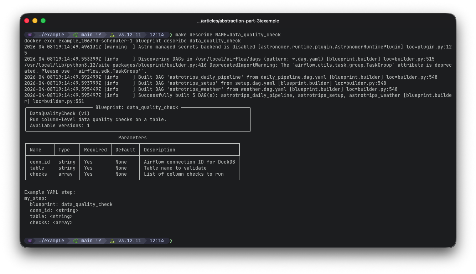Screen dimensions: 476x274
Task: Minimize the terminal using the yellow button
Action: 35,21
